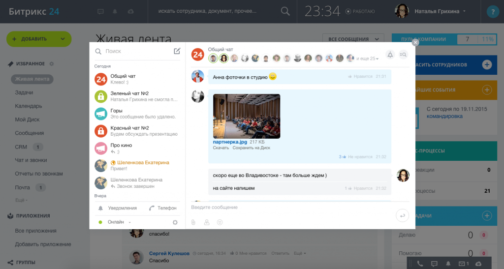Open chat message history search icon
This screenshot has height=269, width=504.
(x=403, y=55)
